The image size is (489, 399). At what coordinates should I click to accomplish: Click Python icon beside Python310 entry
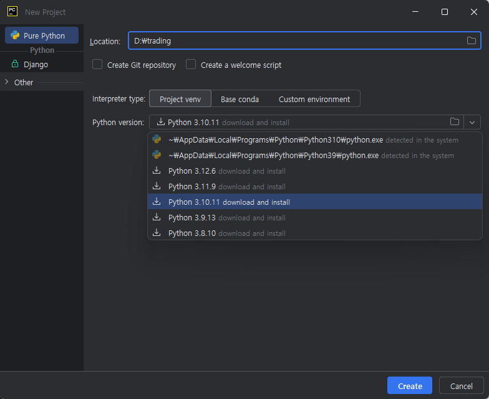[157, 139]
